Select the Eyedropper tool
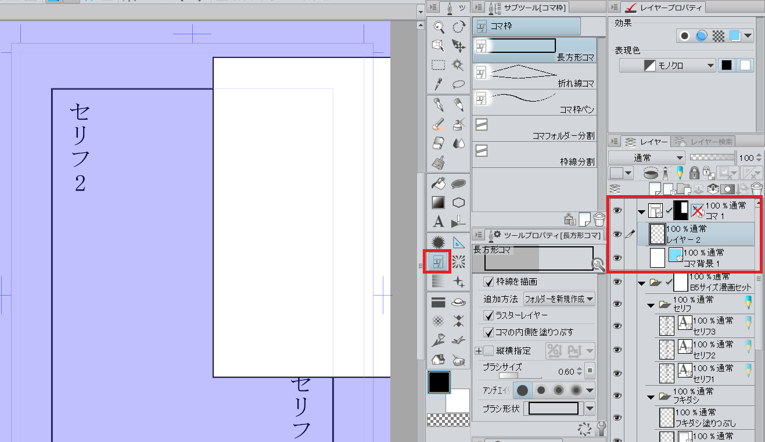Image resolution: width=765 pixels, height=442 pixels. tap(439, 84)
